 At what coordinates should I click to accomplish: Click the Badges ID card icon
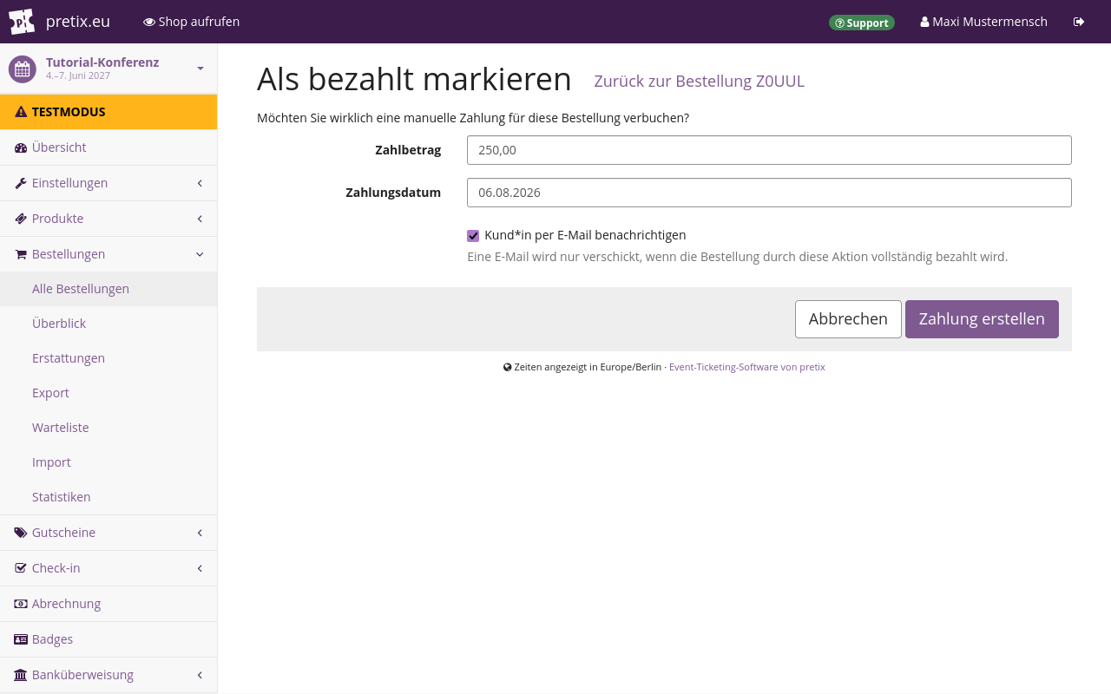[21, 639]
